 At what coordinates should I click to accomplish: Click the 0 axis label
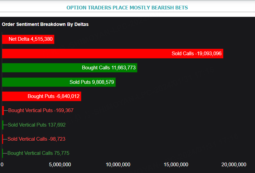(2, 165)
